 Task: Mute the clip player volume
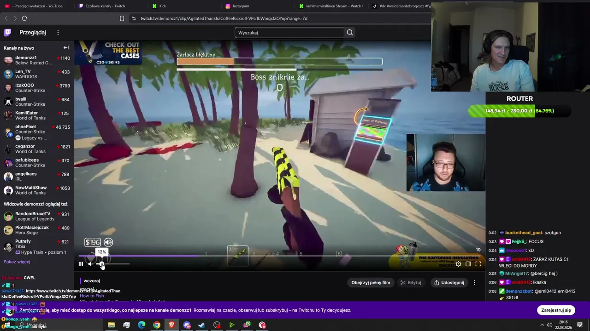[91, 264]
